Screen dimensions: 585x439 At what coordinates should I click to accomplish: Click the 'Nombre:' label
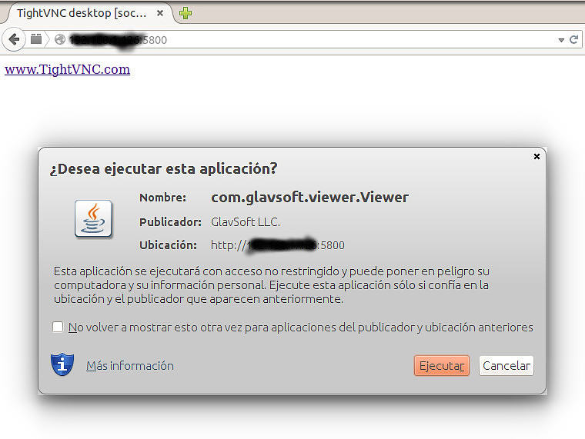[x=162, y=198]
